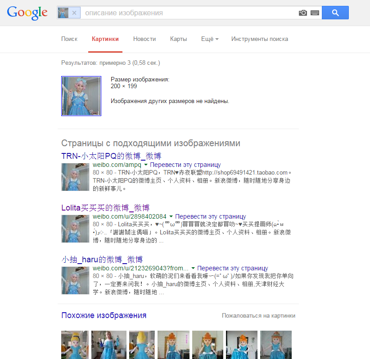Open Инструменты поиска
The height and width of the screenshot is (359, 370).
click(260, 39)
